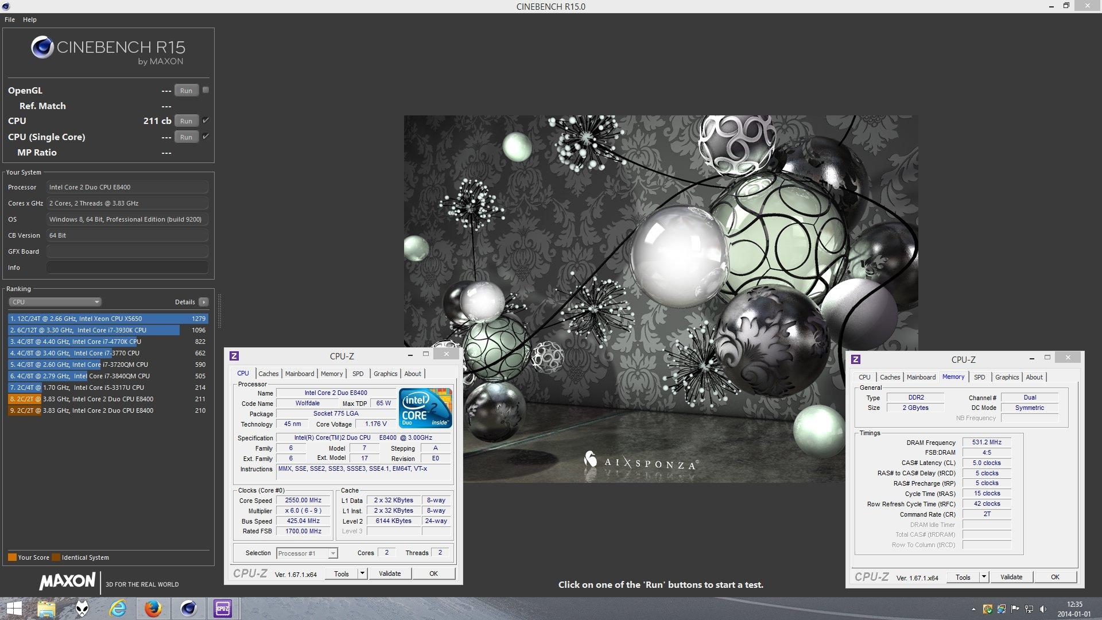Click Your Score orange legend swatch

[12, 557]
